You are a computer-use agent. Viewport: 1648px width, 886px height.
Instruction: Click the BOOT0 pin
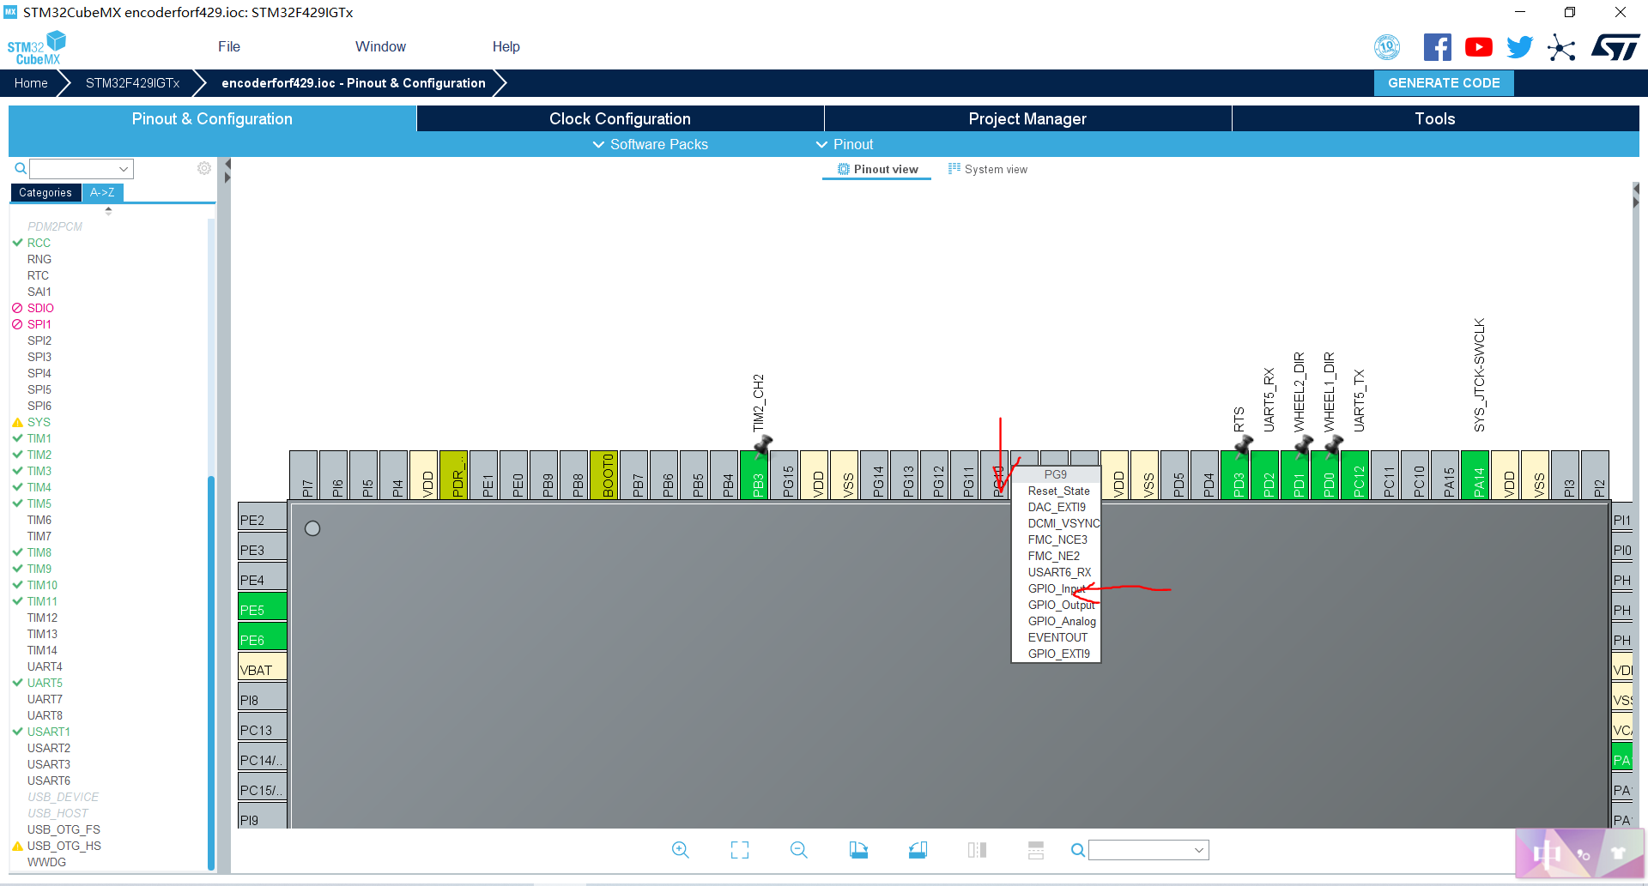pos(603,474)
